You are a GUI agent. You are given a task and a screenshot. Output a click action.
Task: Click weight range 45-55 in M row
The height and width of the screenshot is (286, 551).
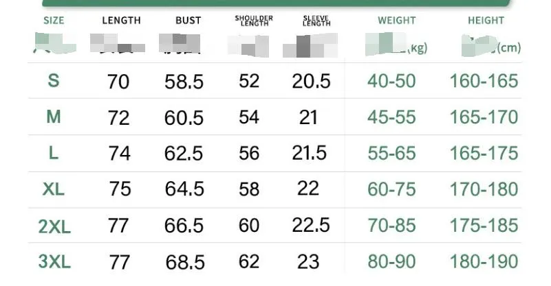(392, 117)
